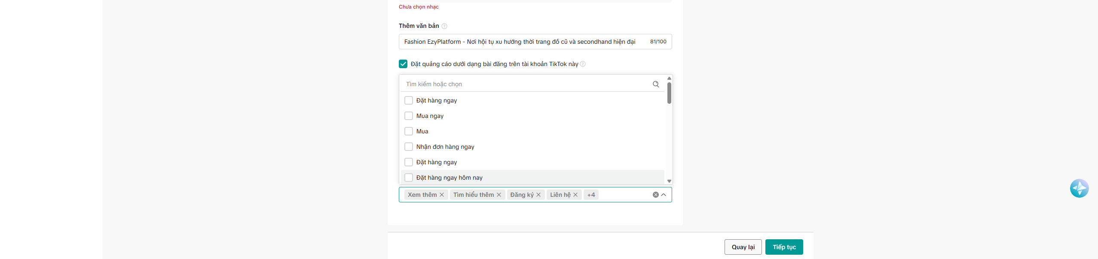
Task: Open info tooltip beside TikTok account checkbox label
Action: (x=583, y=64)
